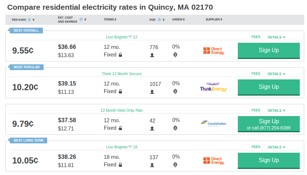This screenshot has height=175, width=307.
Task: Sign up for the 10.20¢ ThinkEnergy plan
Action: 269,87
